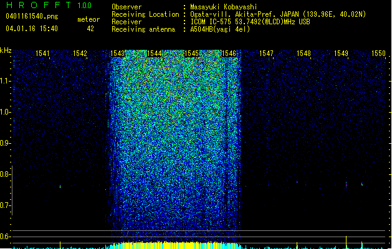392x249 pixels.
Task: Click the 1545 time marker
Action: 191,53
